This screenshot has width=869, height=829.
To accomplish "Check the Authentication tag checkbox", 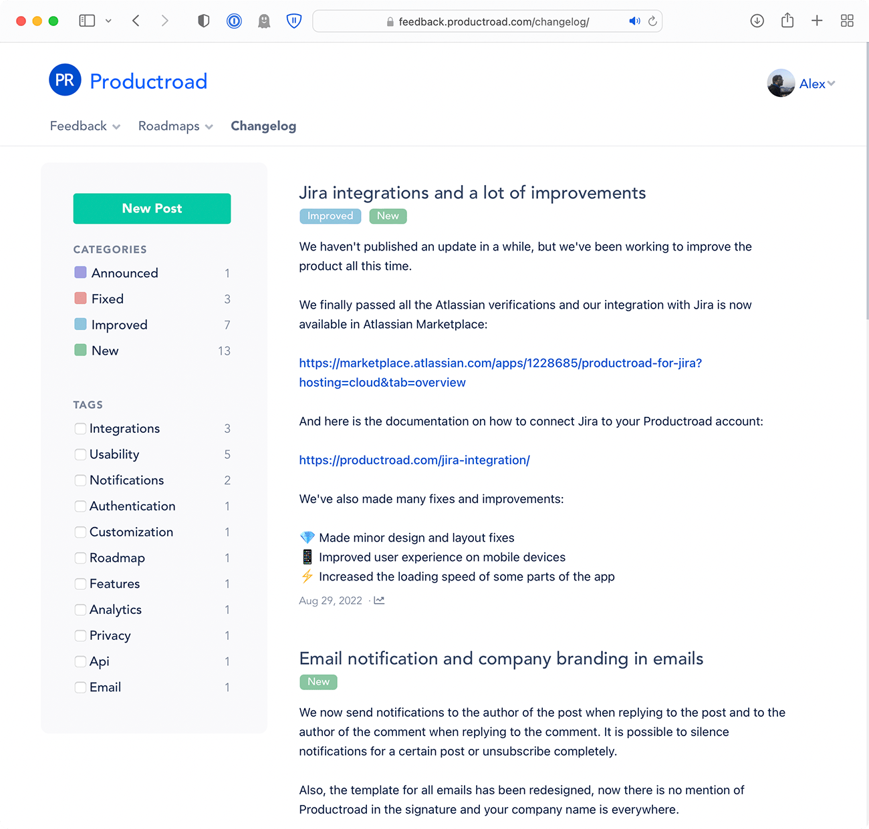I will (x=80, y=506).
